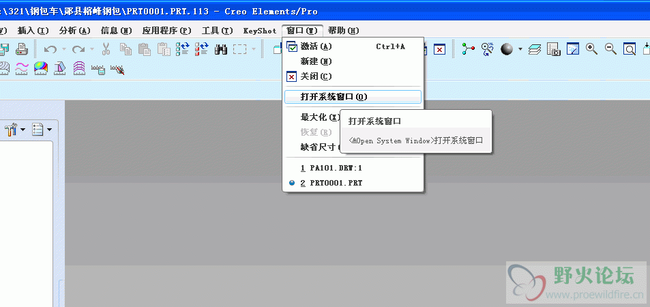Click the rainbow shaded curvature analysis icon

tap(41, 68)
